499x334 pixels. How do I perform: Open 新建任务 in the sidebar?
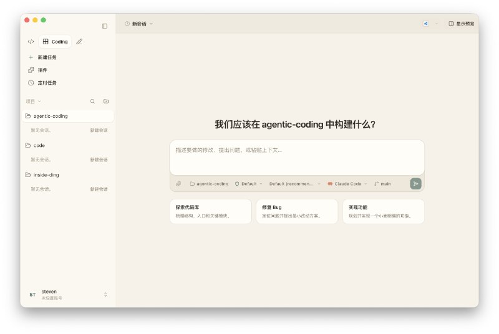coord(47,57)
